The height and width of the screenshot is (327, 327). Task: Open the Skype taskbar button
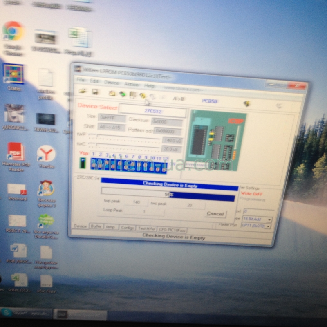pos(26,313)
